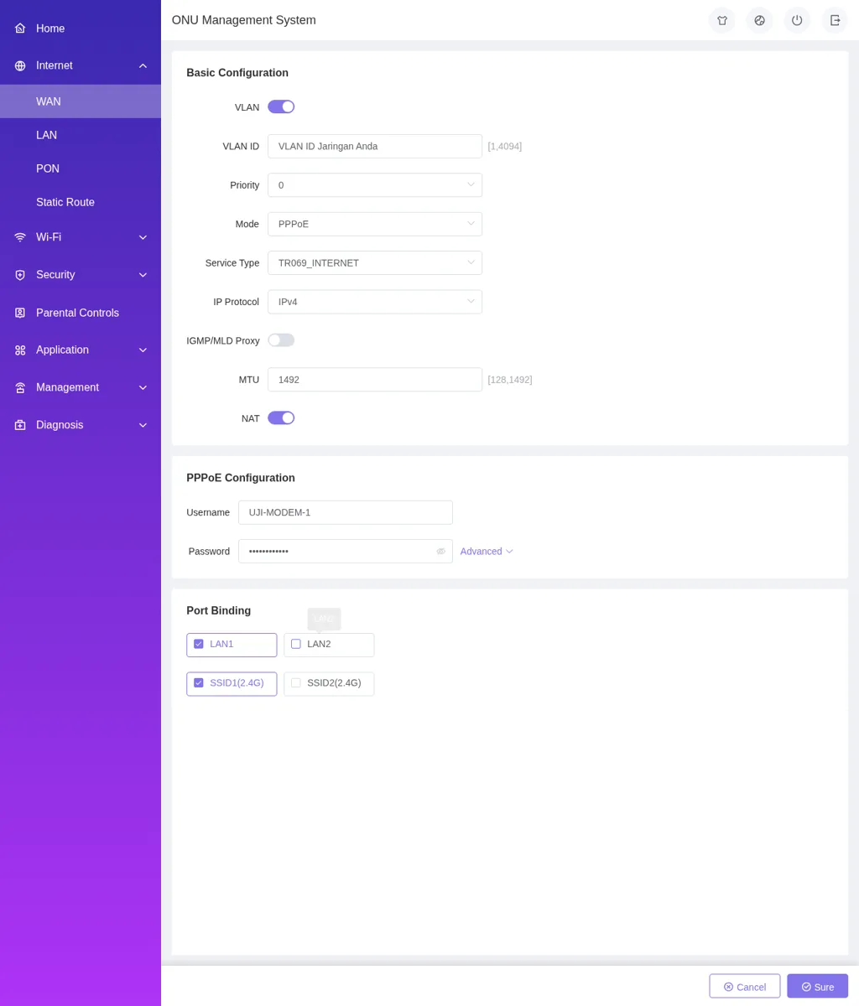Image resolution: width=859 pixels, height=1006 pixels.
Task: Uncheck the SSID1(2.4G) checkbox
Action: click(199, 683)
